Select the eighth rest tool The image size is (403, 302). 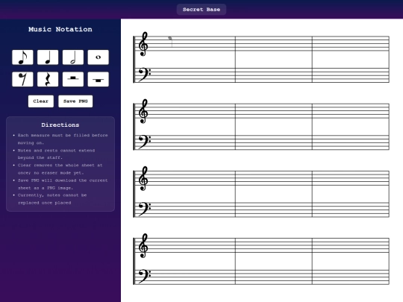[x=22, y=79]
